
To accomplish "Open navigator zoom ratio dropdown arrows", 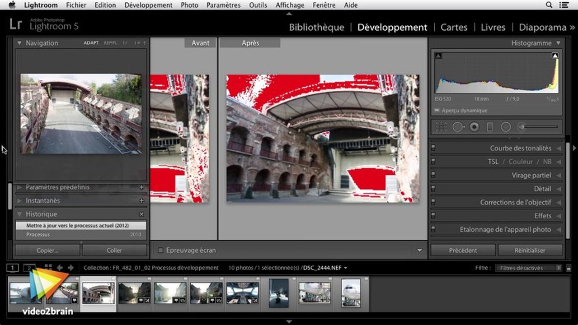I will [145, 43].
